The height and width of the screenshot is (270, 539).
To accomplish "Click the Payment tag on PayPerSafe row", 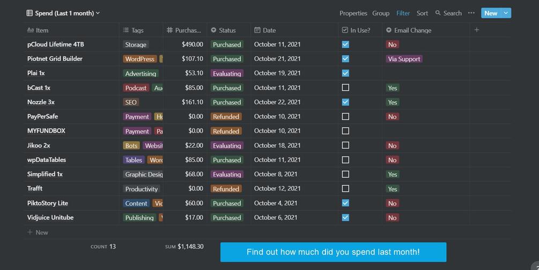I will (137, 117).
